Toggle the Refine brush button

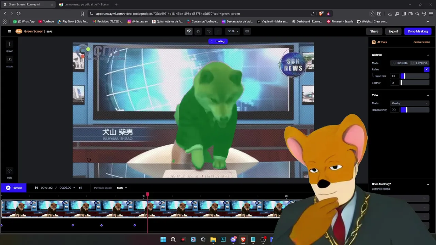click(426, 69)
